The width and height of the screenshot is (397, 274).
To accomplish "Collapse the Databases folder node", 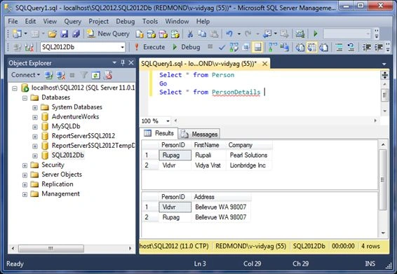I will tap(25, 98).
